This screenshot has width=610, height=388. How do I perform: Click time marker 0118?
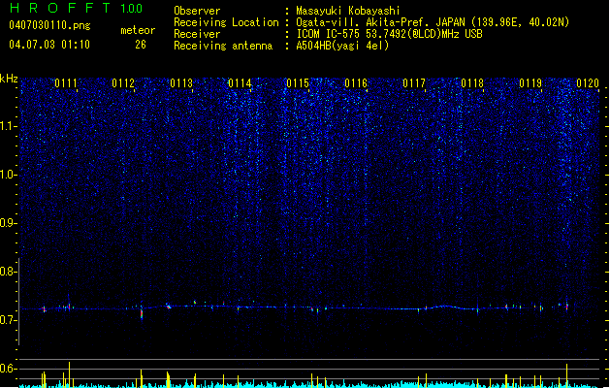[x=472, y=83]
